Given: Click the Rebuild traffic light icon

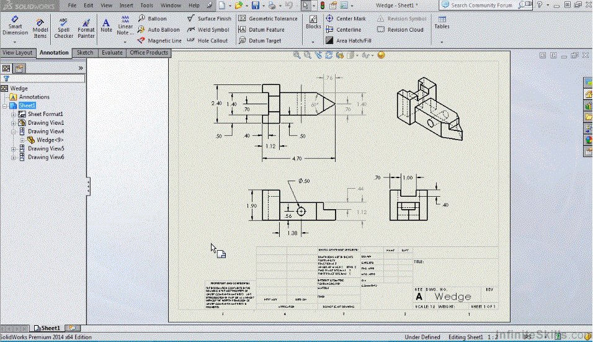Looking at the screenshot, I should (x=323, y=6).
